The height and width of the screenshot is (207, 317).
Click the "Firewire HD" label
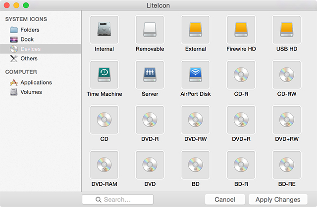click(241, 49)
